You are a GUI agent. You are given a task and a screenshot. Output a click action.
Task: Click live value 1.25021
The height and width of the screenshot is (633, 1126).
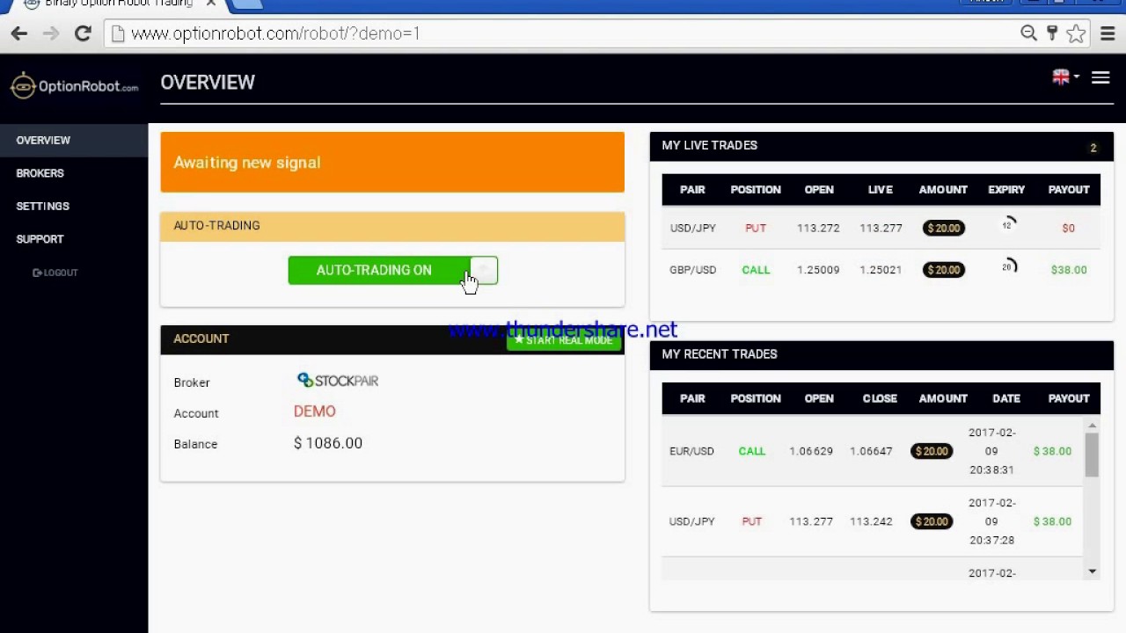pos(881,270)
